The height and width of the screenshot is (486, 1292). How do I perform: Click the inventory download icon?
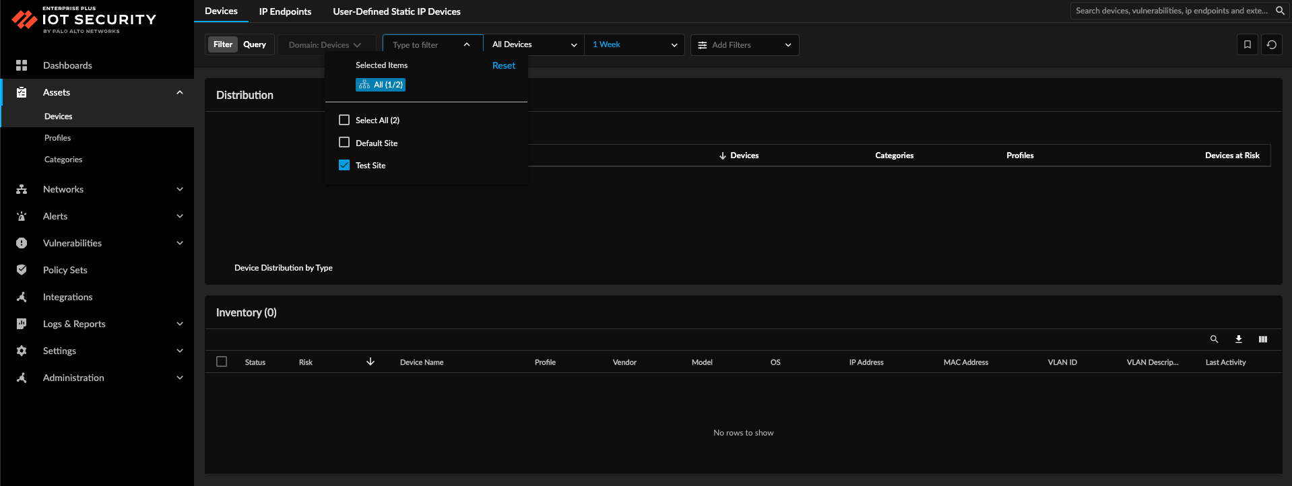[x=1238, y=339]
